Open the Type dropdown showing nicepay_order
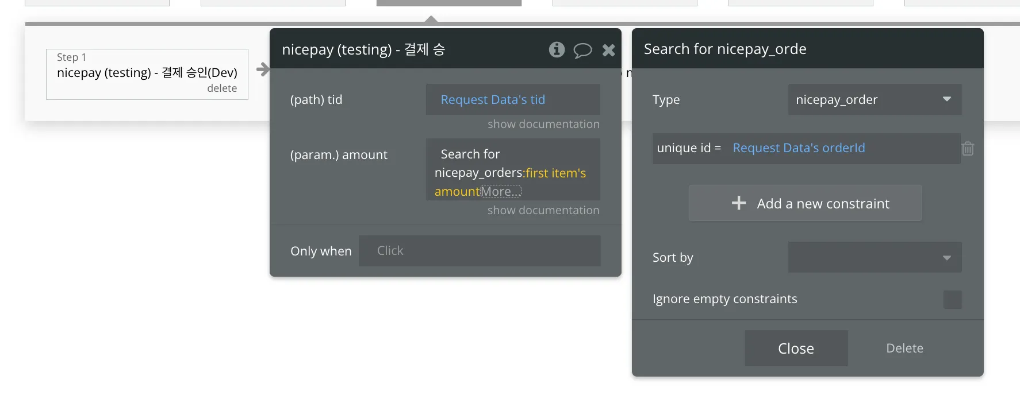Screen dimensions: 1020x403 pyautogui.click(x=874, y=99)
